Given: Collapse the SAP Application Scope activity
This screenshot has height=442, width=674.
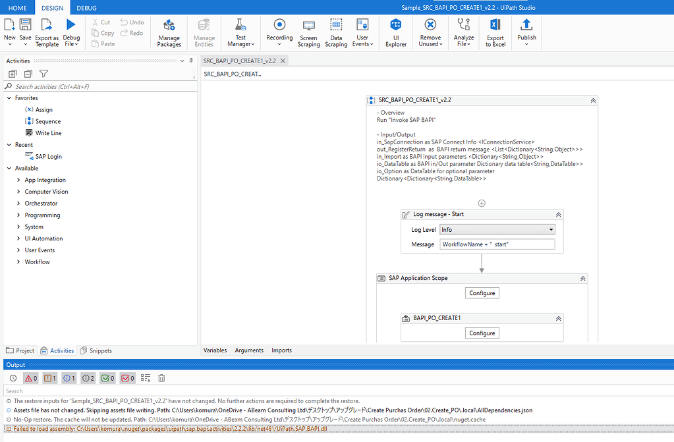Looking at the screenshot, I should pos(582,277).
